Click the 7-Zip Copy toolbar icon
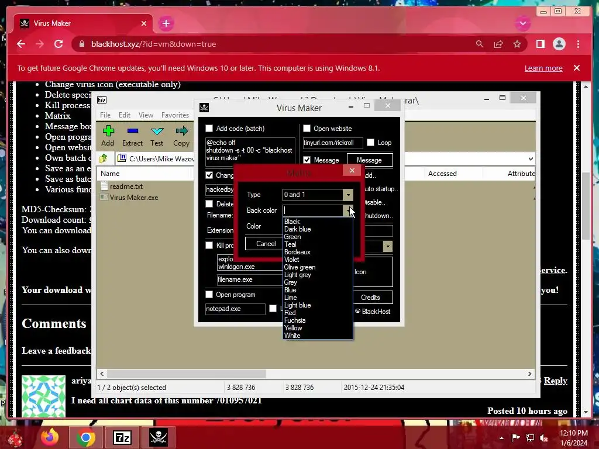The image size is (599, 449). (181, 131)
